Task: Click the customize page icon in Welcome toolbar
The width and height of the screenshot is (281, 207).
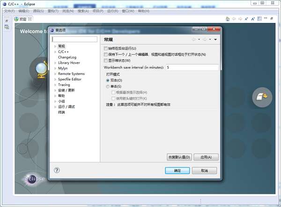Action: point(259,18)
